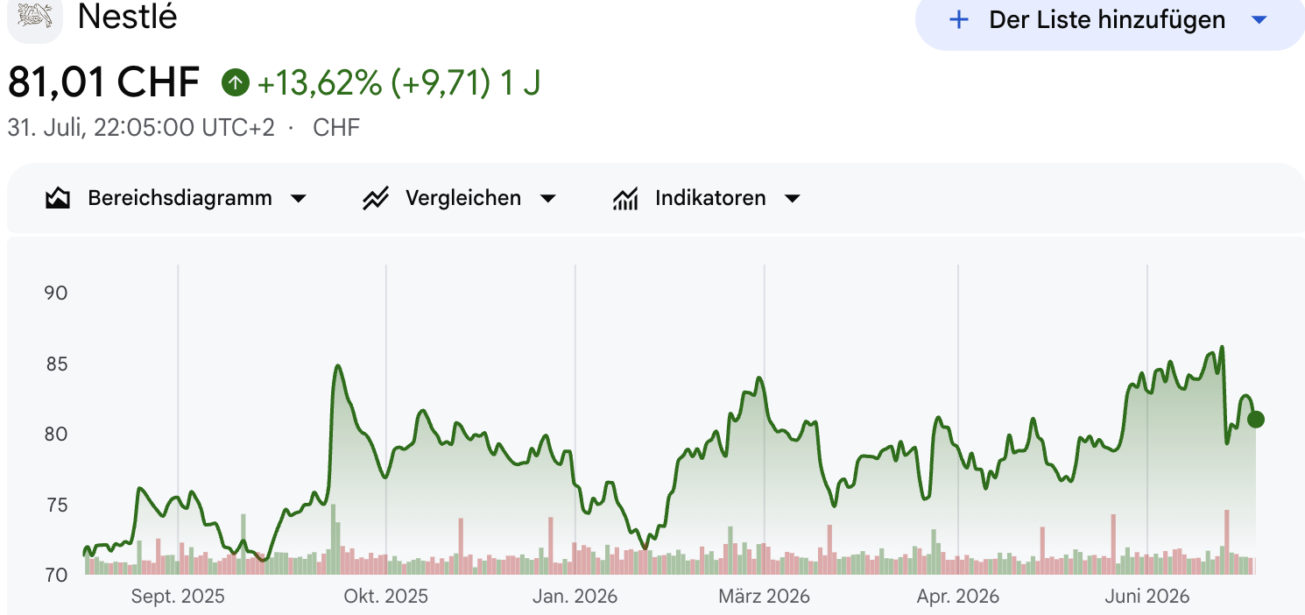1305x615 pixels.
Task: Select the Okt. 2025 axis label
Action: [386, 597]
